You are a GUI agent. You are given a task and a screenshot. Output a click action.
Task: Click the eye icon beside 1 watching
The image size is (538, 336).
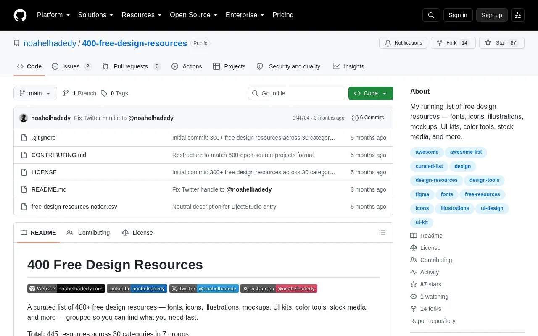[414, 297]
